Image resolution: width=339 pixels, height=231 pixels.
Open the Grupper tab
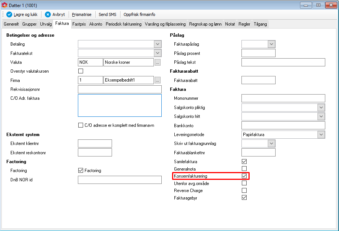tap(29, 24)
